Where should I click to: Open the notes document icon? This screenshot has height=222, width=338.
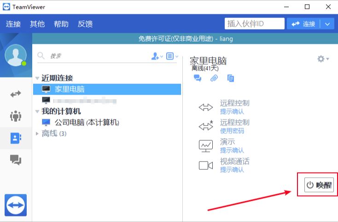pyautogui.click(x=231, y=78)
